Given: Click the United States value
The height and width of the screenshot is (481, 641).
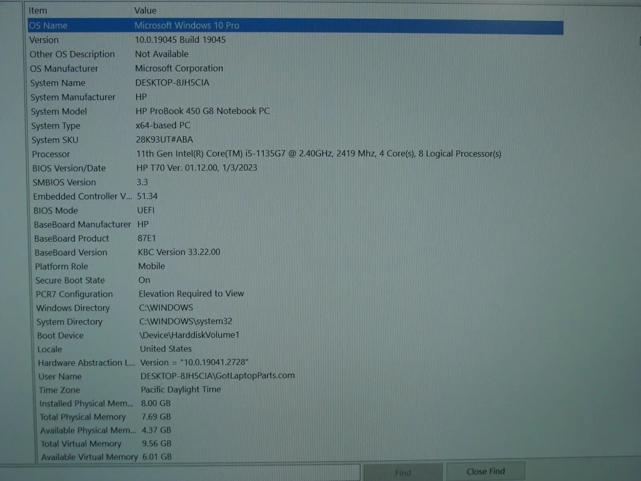Looking at the screenshot, I should click(166, 349).
